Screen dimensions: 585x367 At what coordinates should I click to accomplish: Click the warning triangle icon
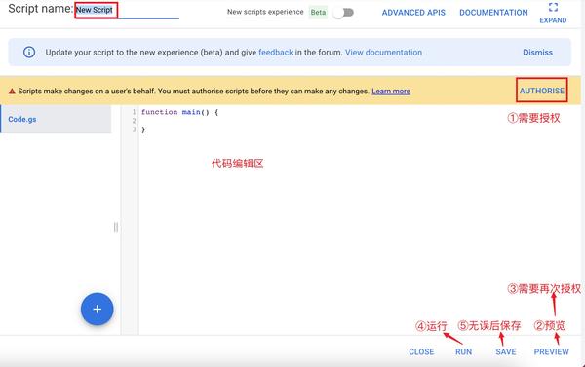[12, 91]
